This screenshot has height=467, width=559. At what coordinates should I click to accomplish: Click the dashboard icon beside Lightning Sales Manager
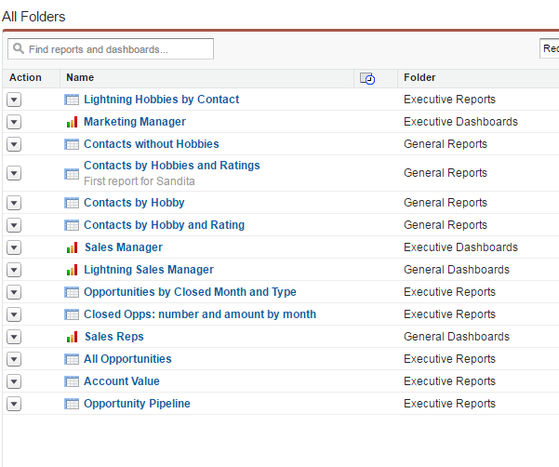click(72, 270)
